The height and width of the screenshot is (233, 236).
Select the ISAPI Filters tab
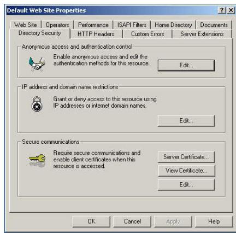(132, 25)
